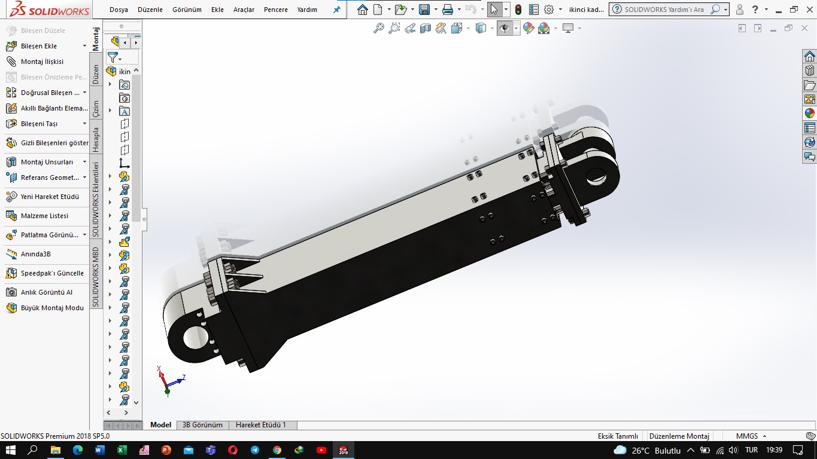Open the Custom Properties task pane tab

[x=809, y=128]
